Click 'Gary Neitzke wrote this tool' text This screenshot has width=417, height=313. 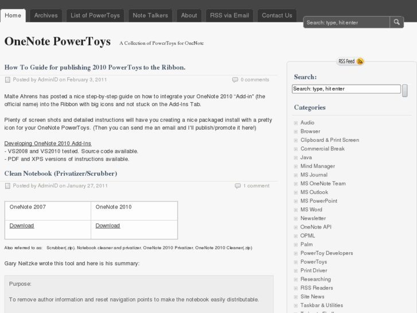72,264
